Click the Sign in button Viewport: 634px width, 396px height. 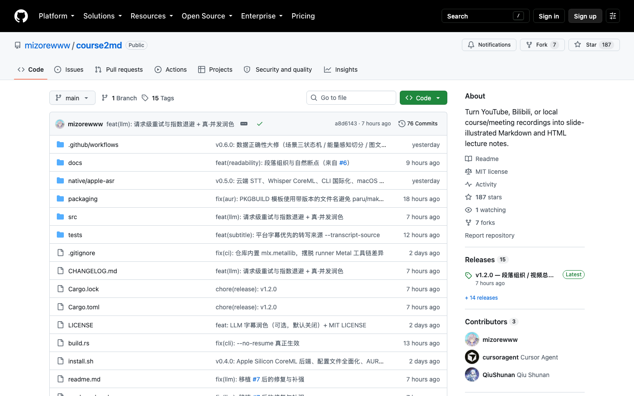tap(549, 16)
